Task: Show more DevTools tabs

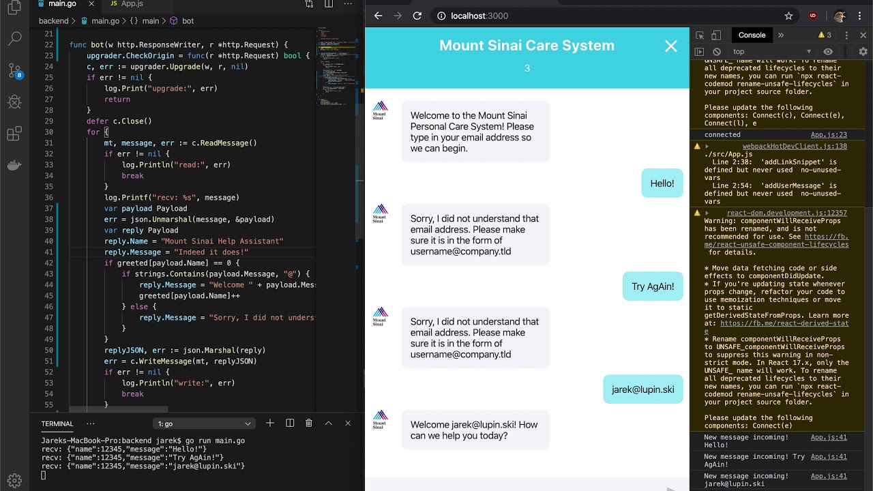Action: coord(781,35)
